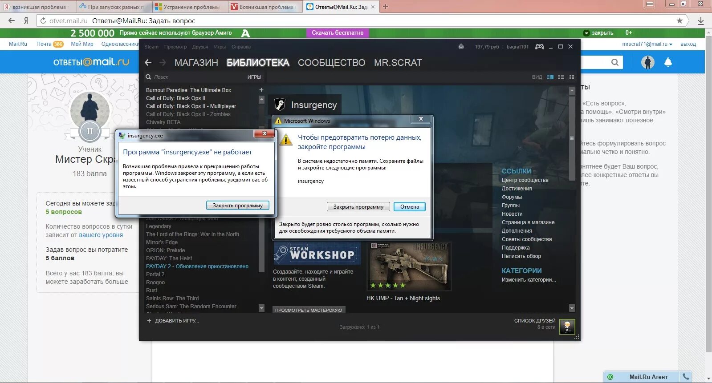Select PAYDAY 2 in game list
712x383 pixels.
pos(197,266)
